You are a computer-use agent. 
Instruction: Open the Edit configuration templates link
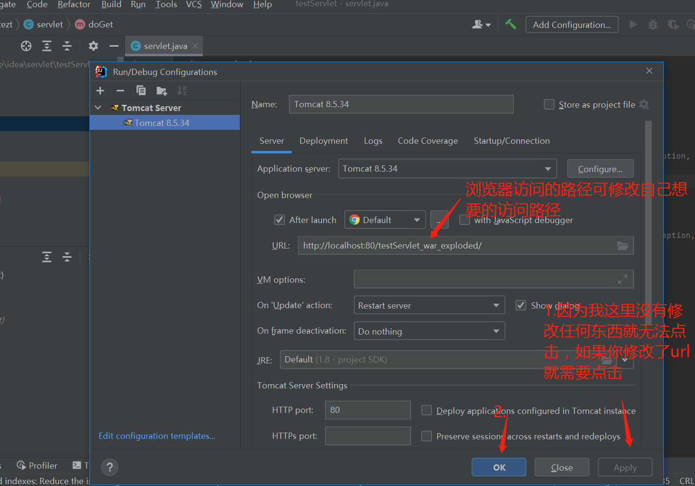(157, 436)
